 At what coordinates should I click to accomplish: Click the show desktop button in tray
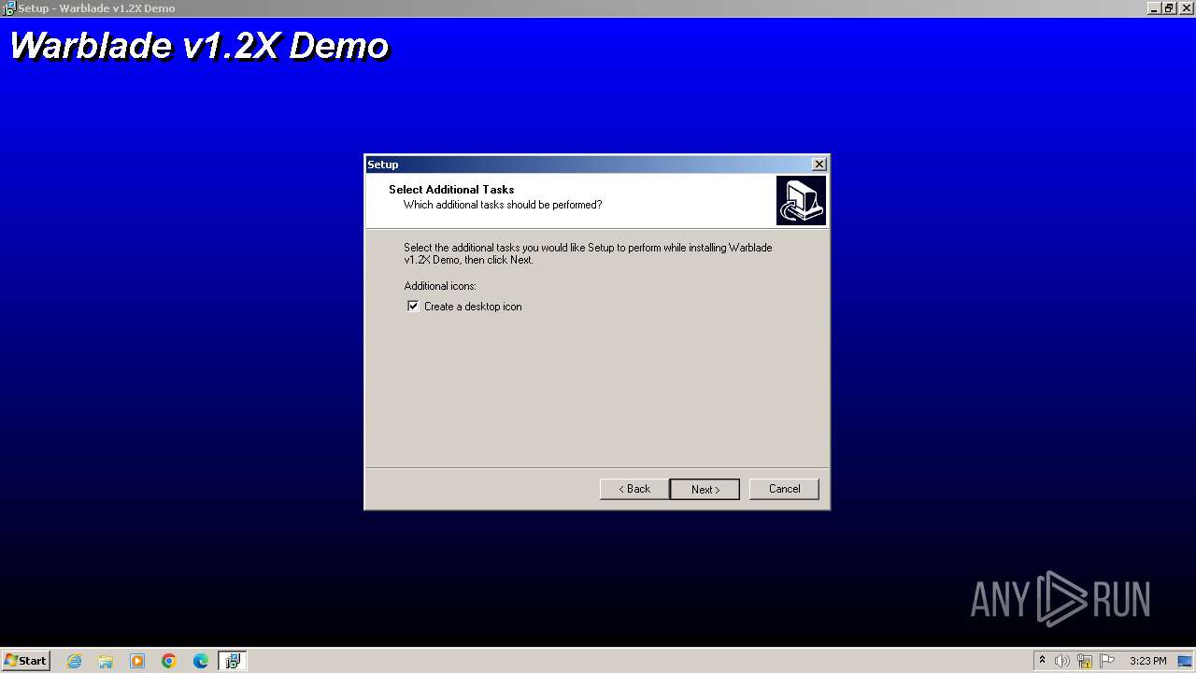pos(1185,661)
